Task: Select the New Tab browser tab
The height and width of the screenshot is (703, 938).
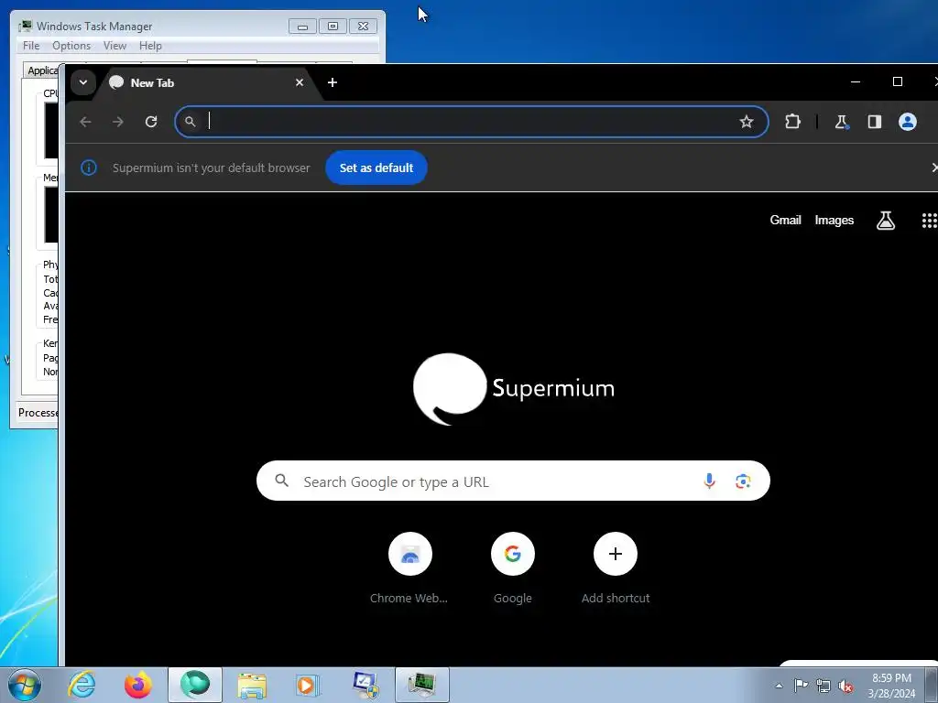Action: [208, 82]
